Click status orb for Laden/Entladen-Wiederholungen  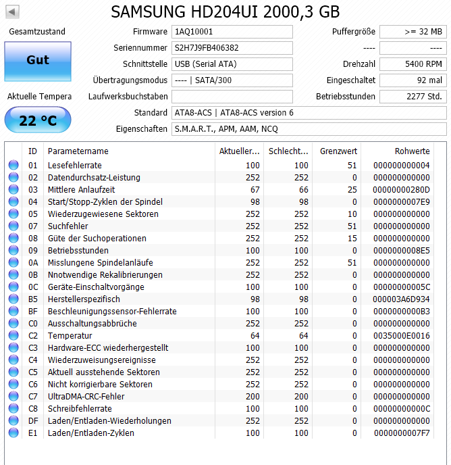click(14, 420)
